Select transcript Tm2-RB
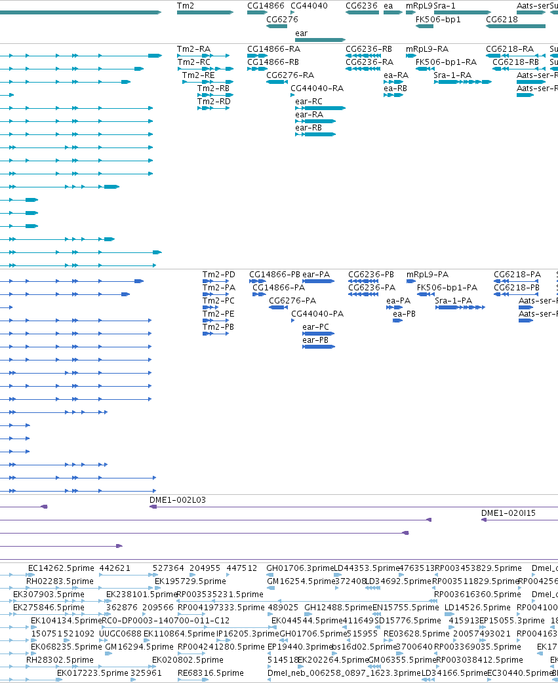 [x=216, y=95]
